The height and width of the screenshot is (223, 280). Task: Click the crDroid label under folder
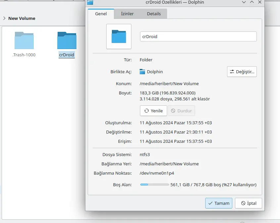67,55
